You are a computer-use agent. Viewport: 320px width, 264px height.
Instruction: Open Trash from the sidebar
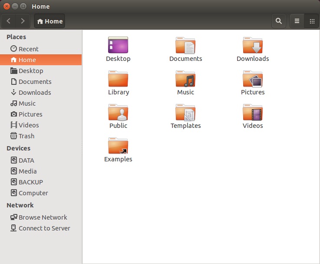[26, 136]
